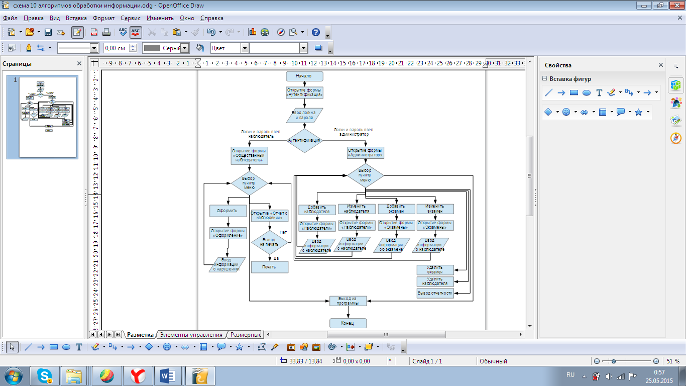Close the Свойства sidebar panel

(661, 65)
